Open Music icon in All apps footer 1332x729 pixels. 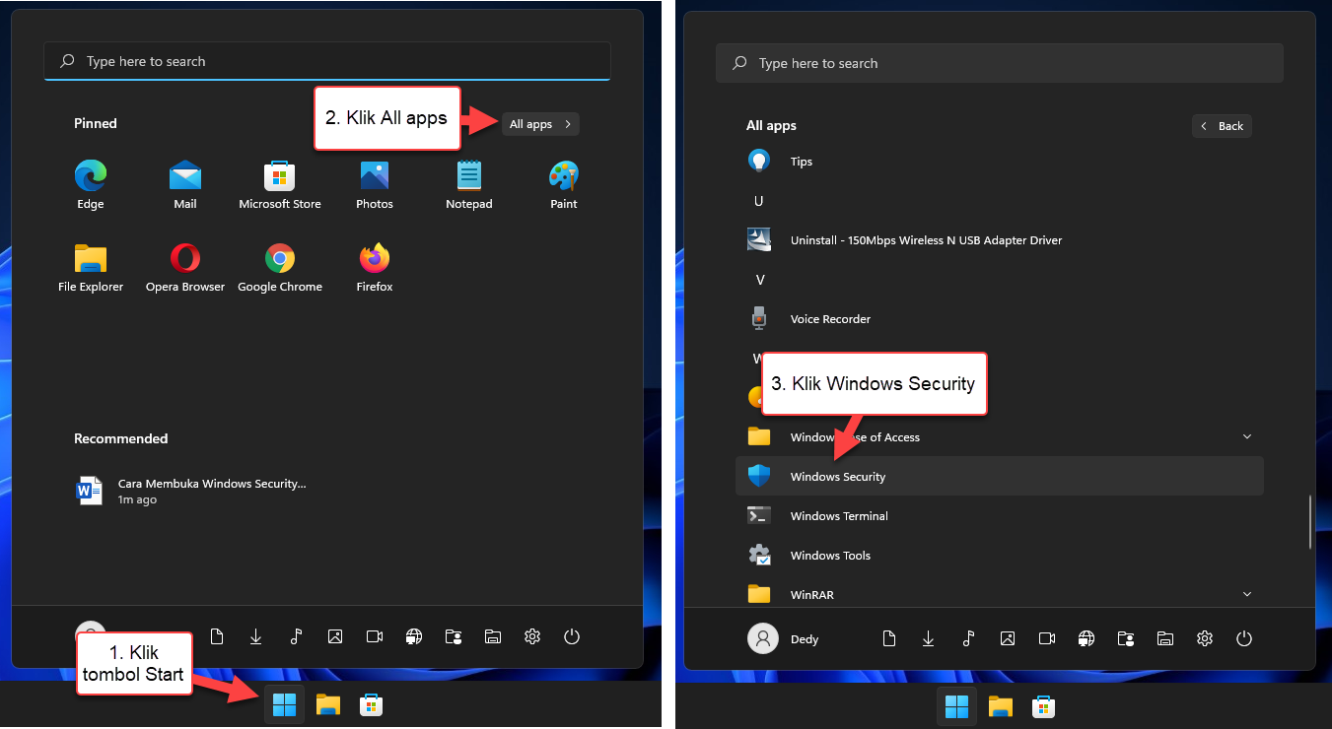[968, 638]
